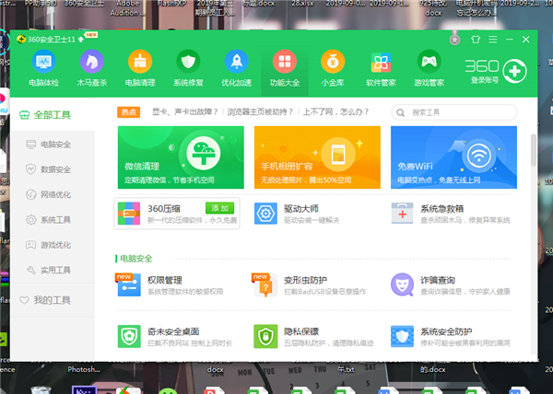Open 浏览器主页被劫持 hot topic link

260,112
